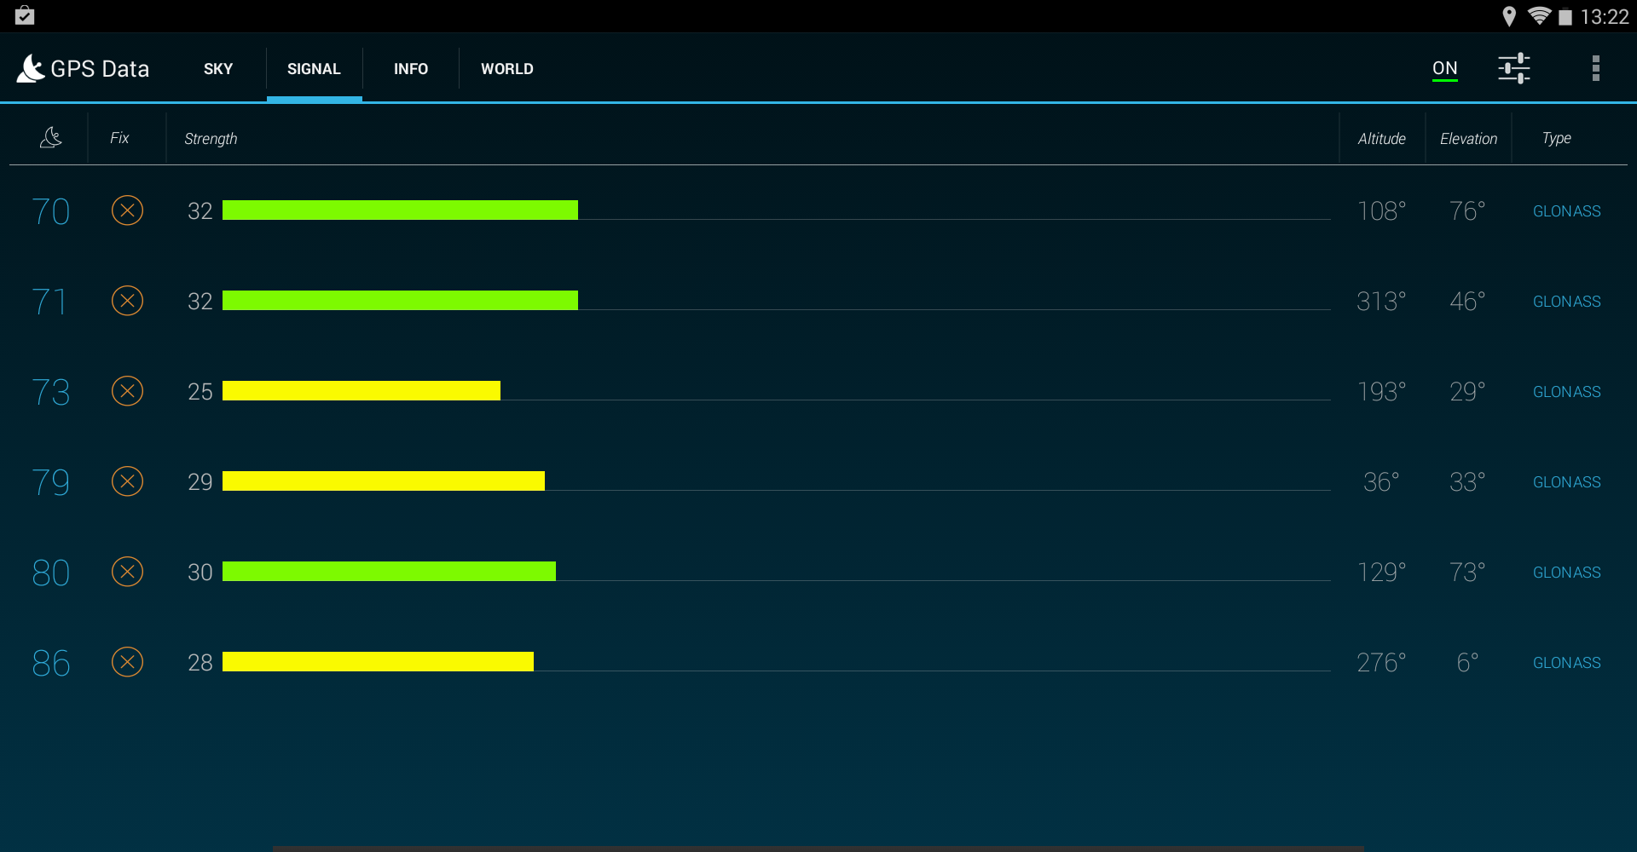The height and width of the screenshot is (852, 1637).
Task: Click GLONASS type for satellite 86
Action: click(1567, 663)
